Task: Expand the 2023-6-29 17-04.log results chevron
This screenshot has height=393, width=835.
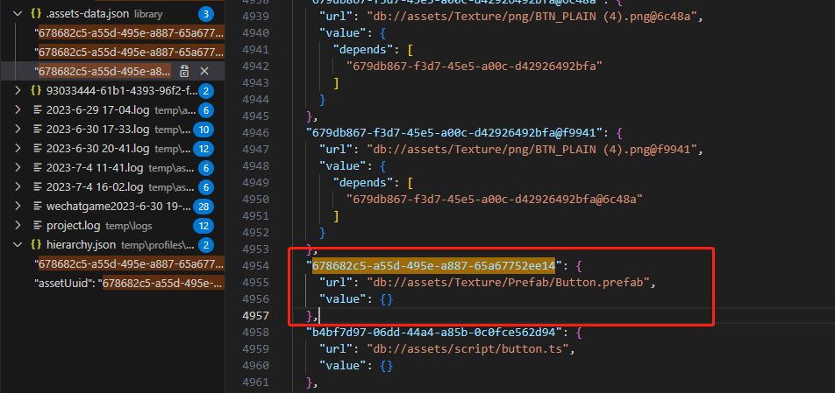Action: [18, 110]
